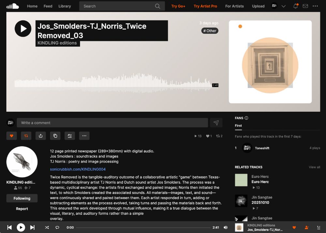Viewport: 326px width, 233px height.
Task: Click the copy link icon
Action: click(55, 136)
